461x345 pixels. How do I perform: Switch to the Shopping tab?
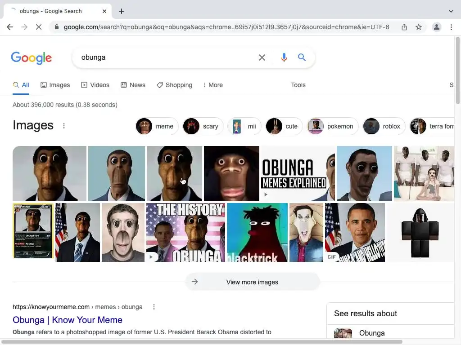click(x=174, y=85)
